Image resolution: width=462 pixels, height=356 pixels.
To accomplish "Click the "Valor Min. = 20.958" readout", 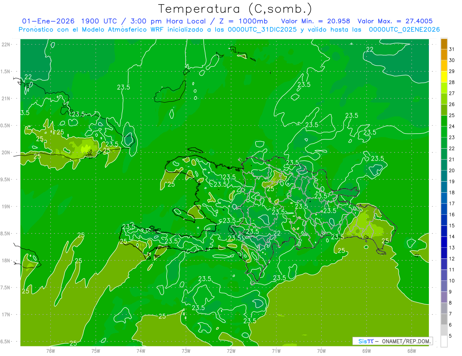I will pyautogui.click(x=316, y=21).
